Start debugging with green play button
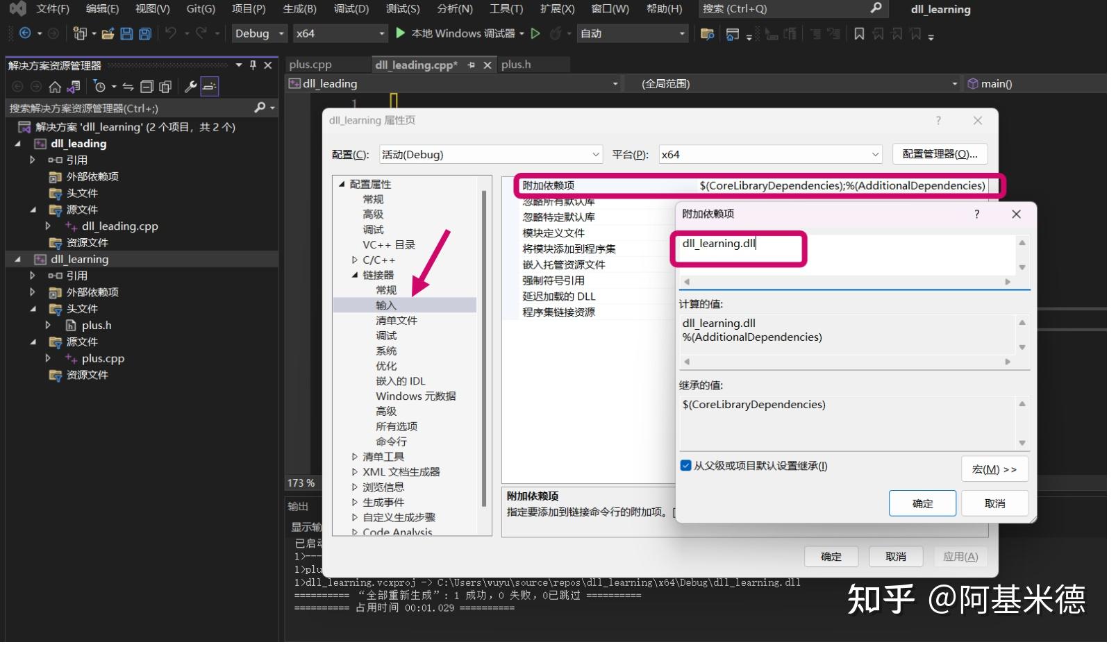 tap(400, 33)
